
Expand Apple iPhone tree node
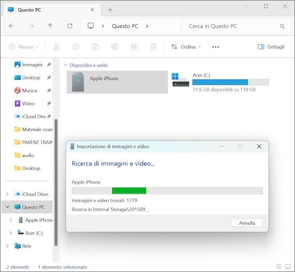(11, 220)
